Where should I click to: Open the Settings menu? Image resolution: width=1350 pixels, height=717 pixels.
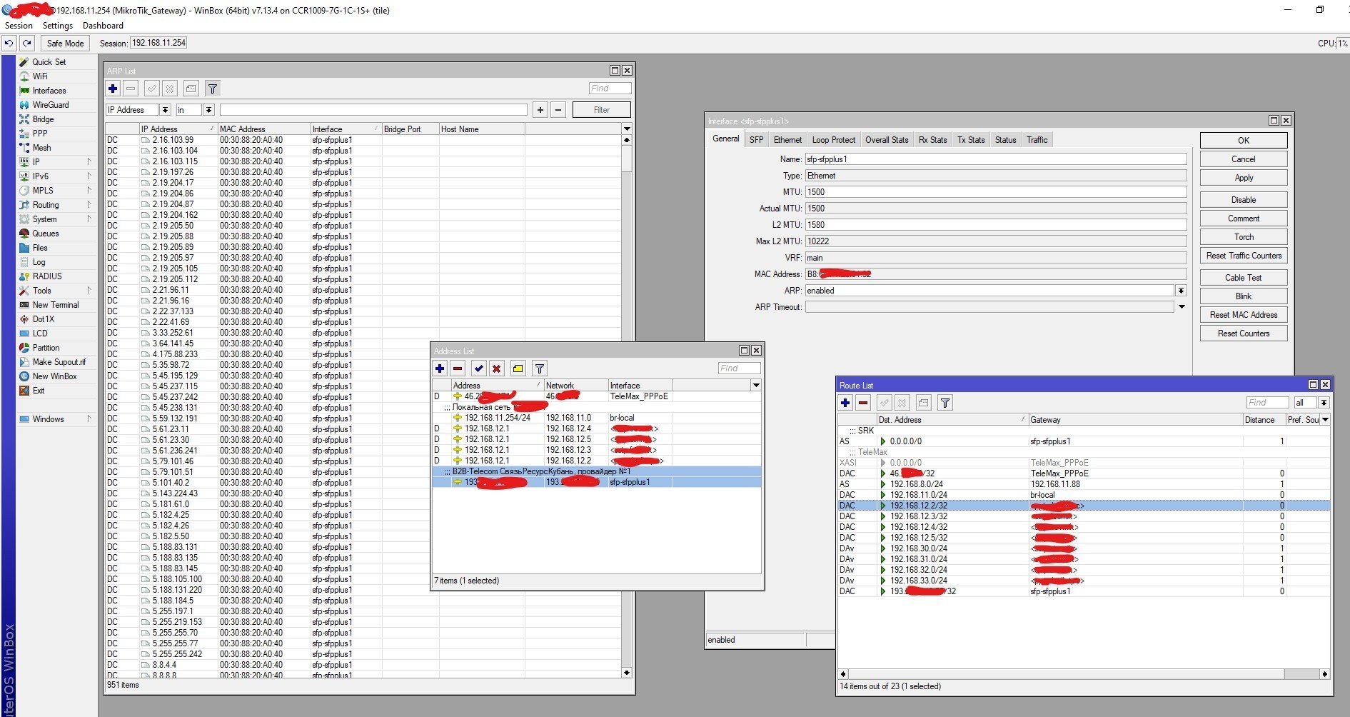(57, 26)
